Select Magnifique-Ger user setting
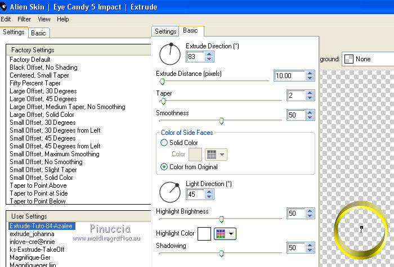The height and width of the screenshot is (267, 394). (x=30, y=257)
